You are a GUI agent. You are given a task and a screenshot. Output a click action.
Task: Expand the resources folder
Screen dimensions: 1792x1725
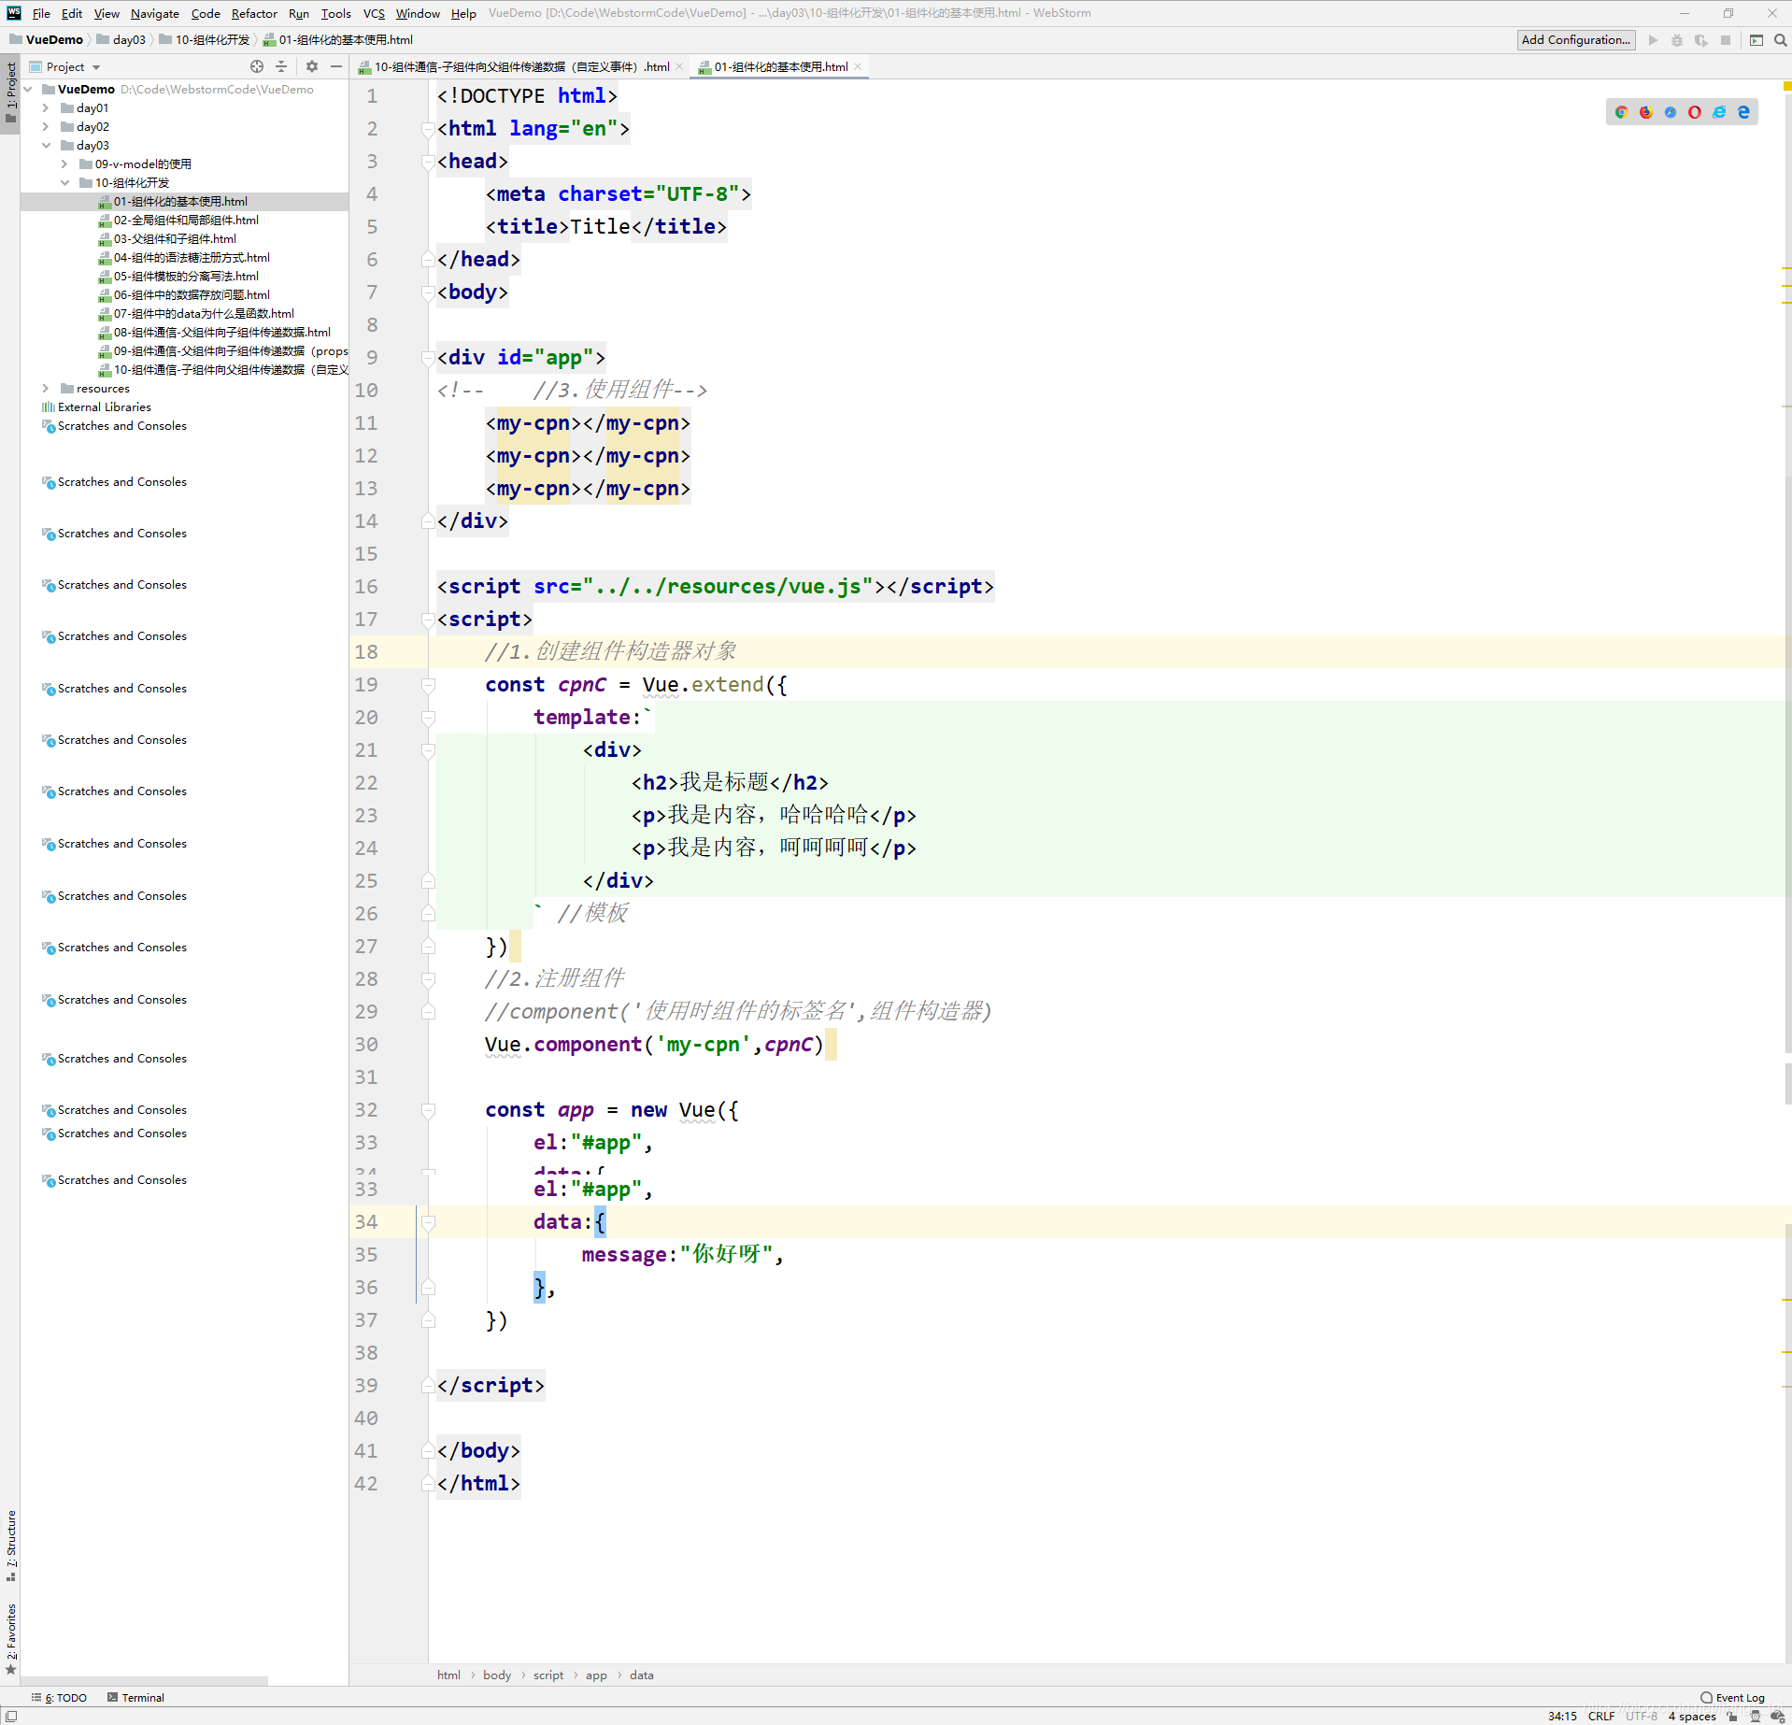(x=45, y=389)
